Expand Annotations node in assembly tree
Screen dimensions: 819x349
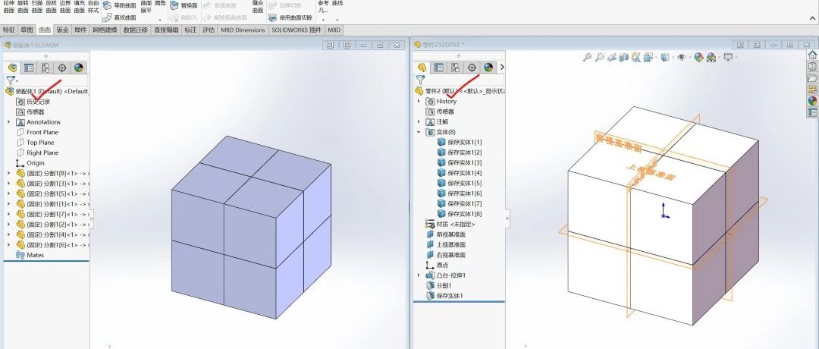pyautogui.click(x=8, y=121)
